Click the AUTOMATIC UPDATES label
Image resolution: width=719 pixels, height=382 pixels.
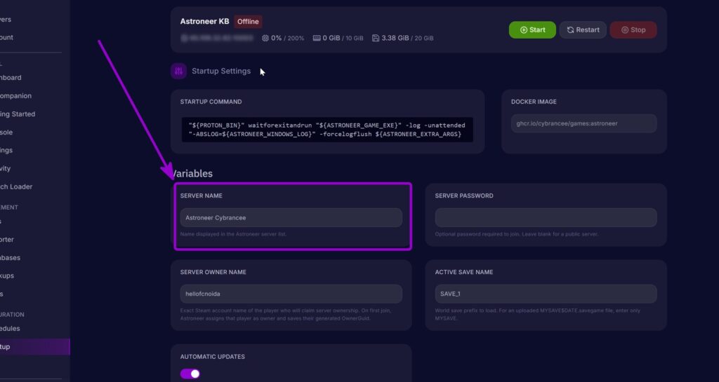(212, 356)
